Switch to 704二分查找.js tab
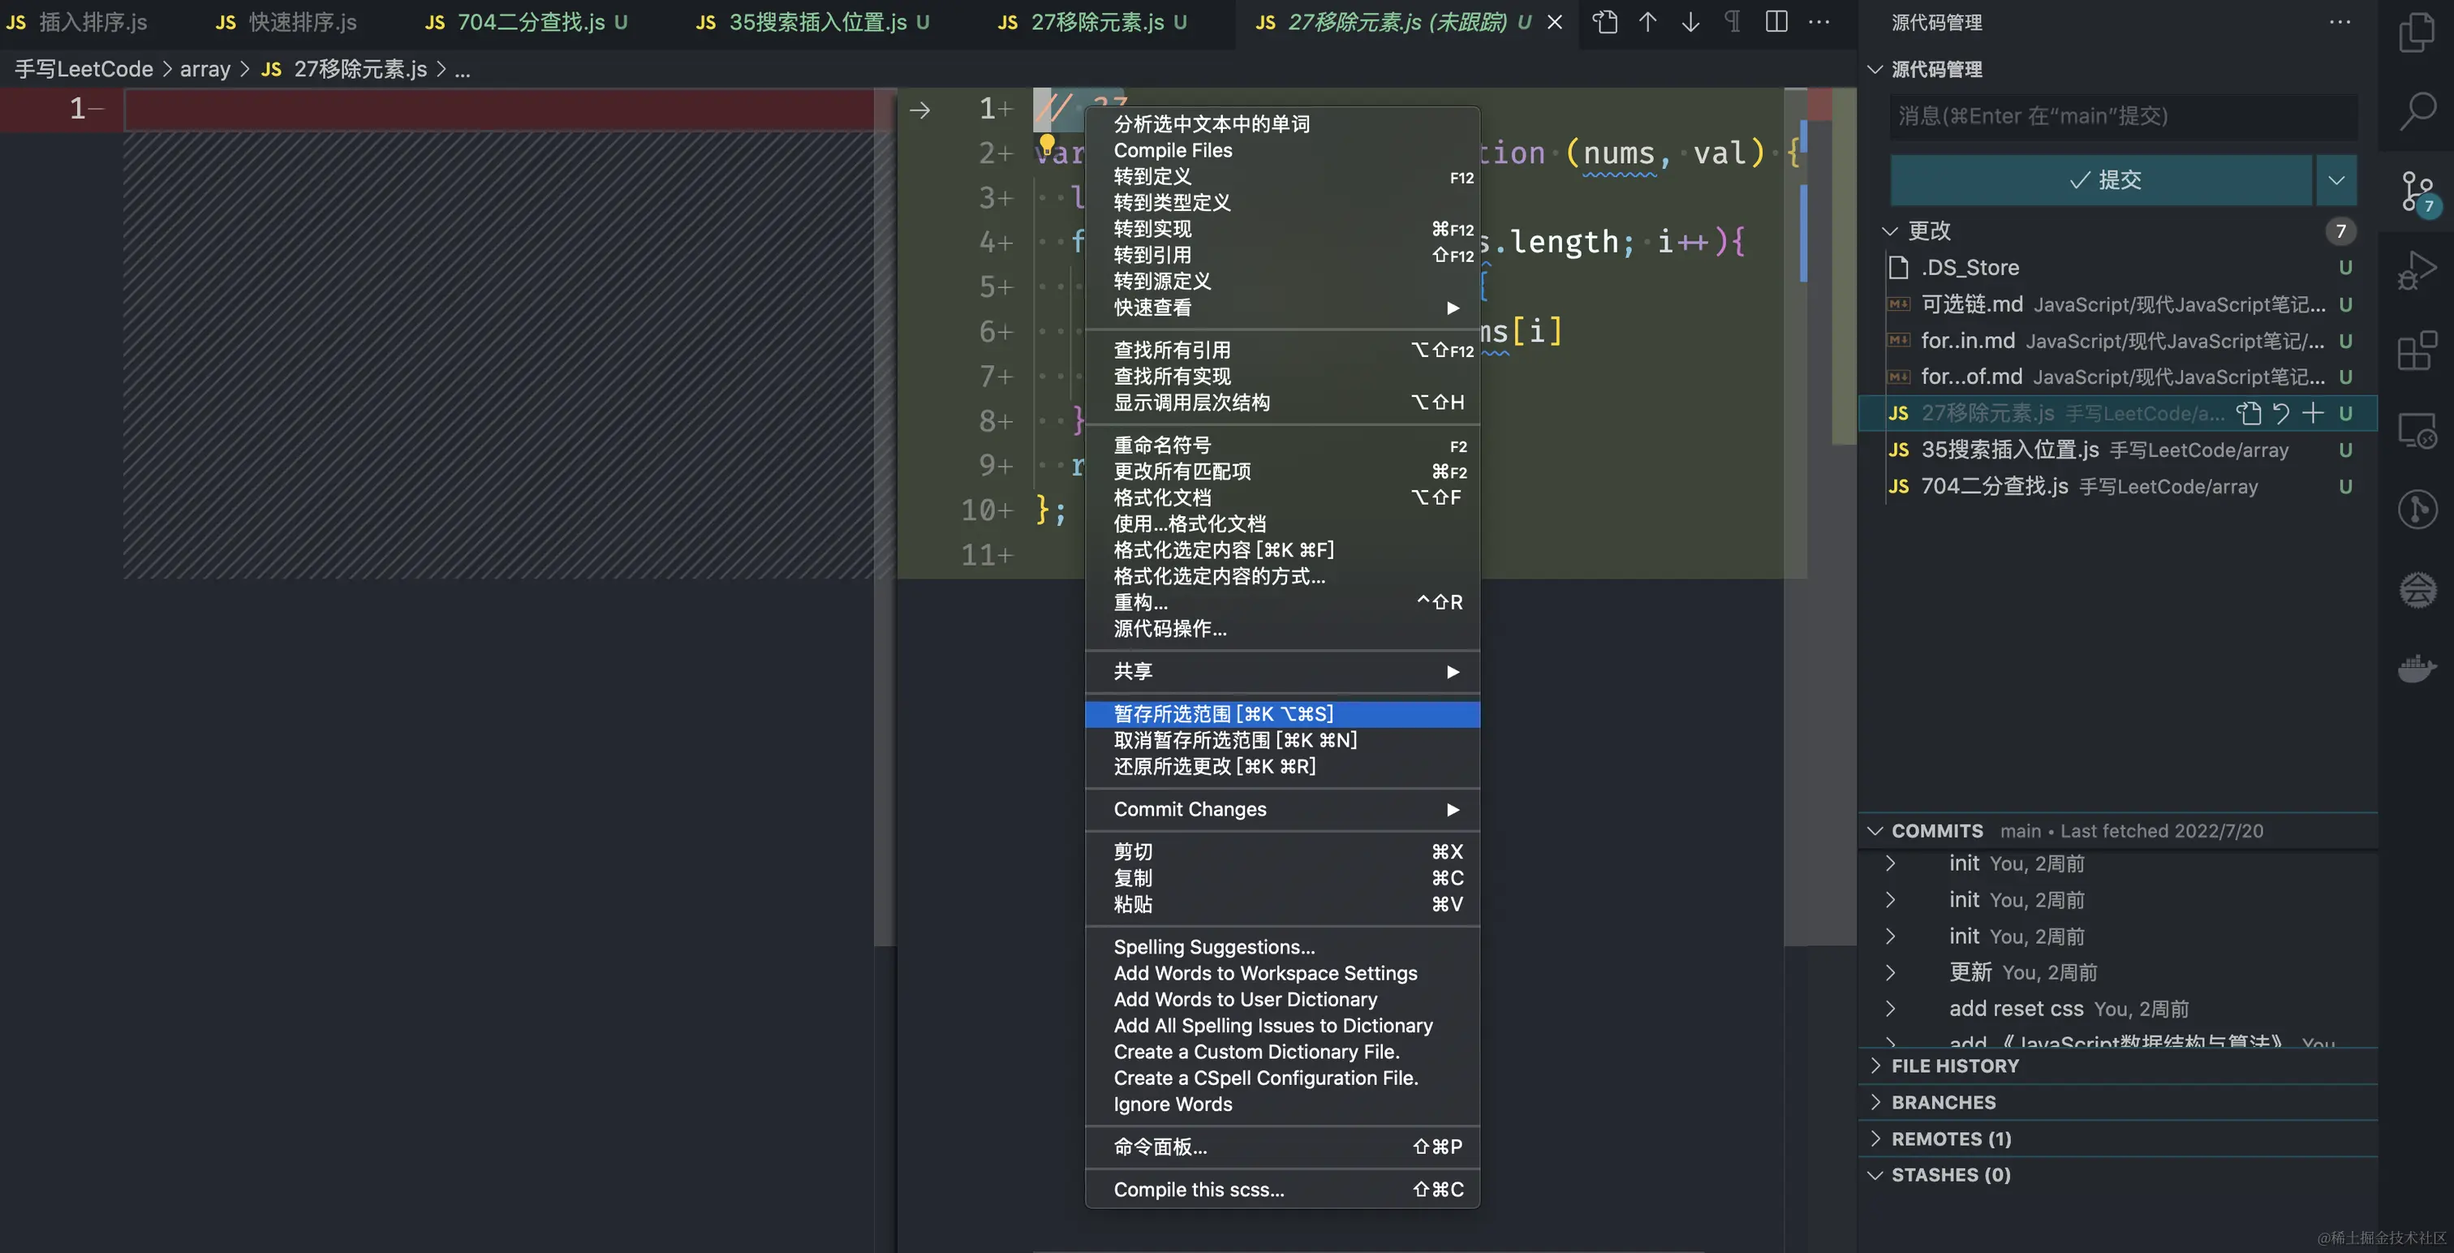This screenshot has height=1253, width=2454. pos(529,22)
